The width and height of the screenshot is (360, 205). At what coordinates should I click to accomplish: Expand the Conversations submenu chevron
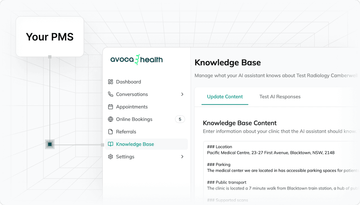(182, 94)
